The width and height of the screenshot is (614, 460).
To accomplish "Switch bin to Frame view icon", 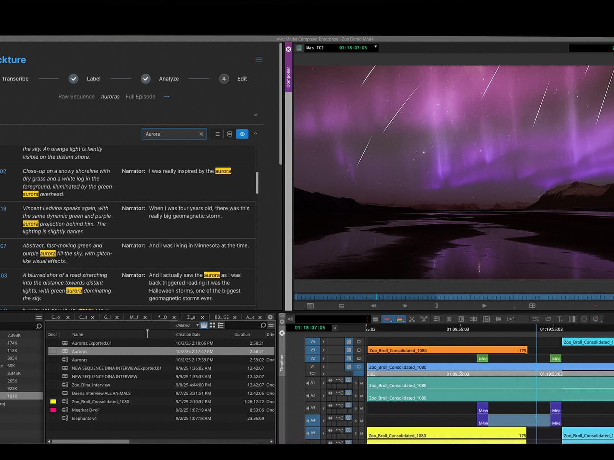I will [212, 325].
